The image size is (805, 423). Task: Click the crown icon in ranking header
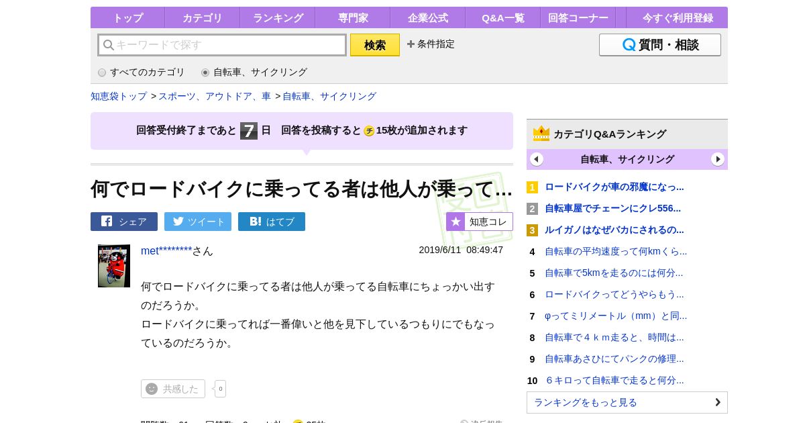(541, 134)
